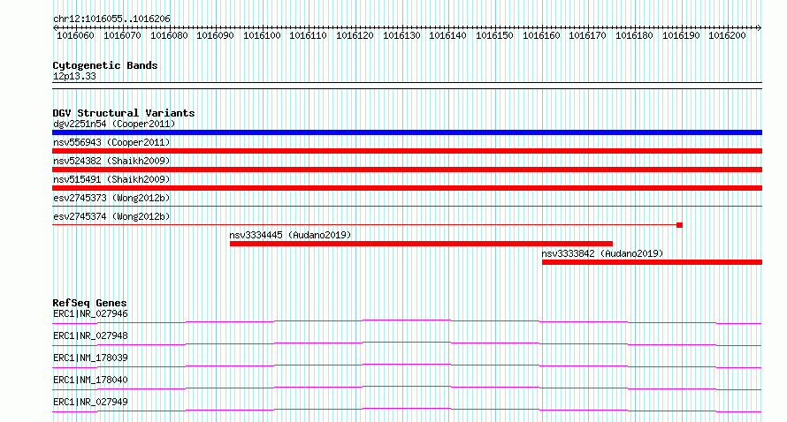This screenshot has height=422, width=787.
Task: Open variant nsv3334445 (Audano2019) label
Action: pos(290,235)
